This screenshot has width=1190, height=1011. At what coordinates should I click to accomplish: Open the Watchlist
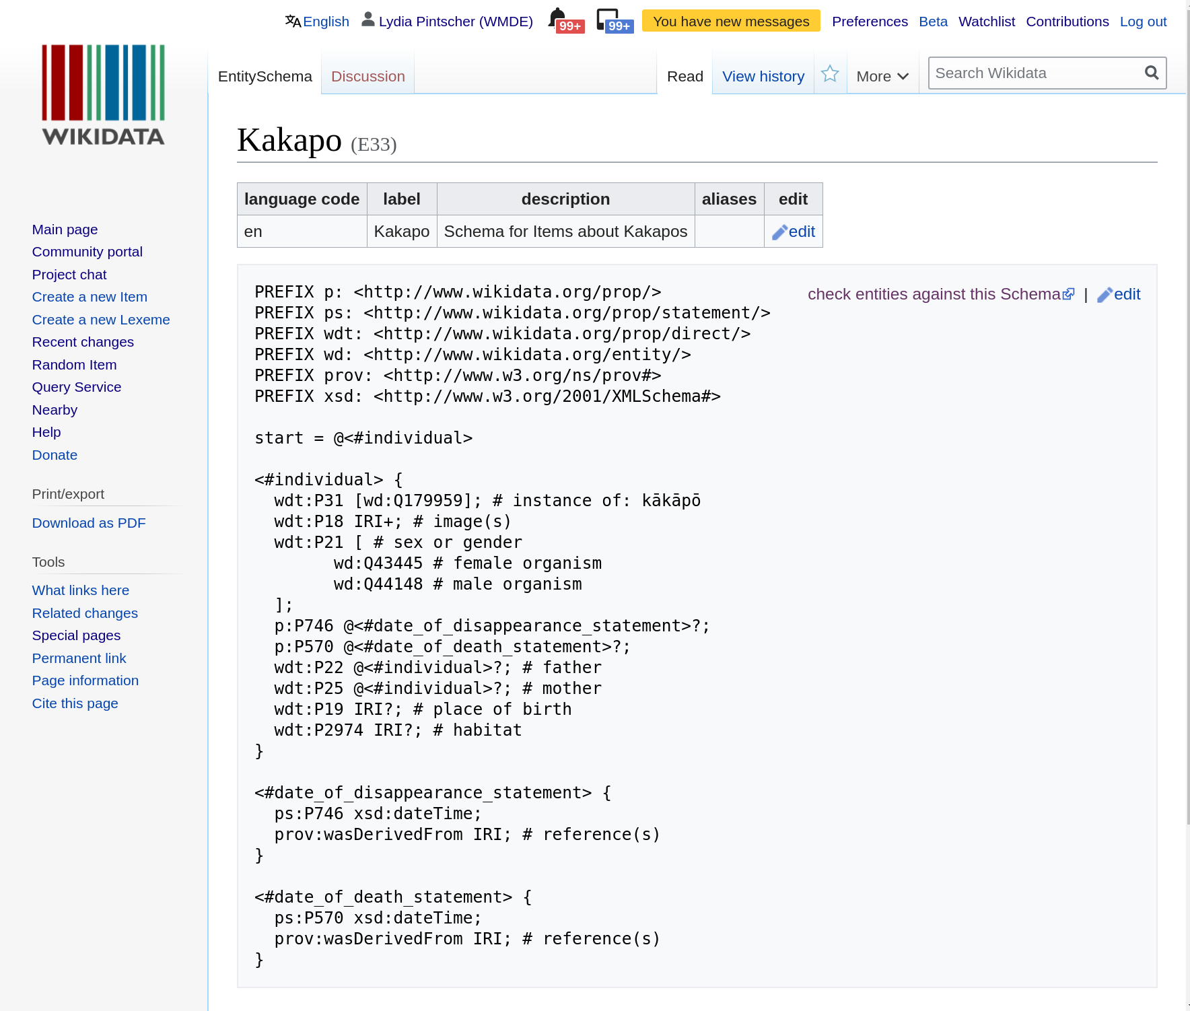pos(987,22)
